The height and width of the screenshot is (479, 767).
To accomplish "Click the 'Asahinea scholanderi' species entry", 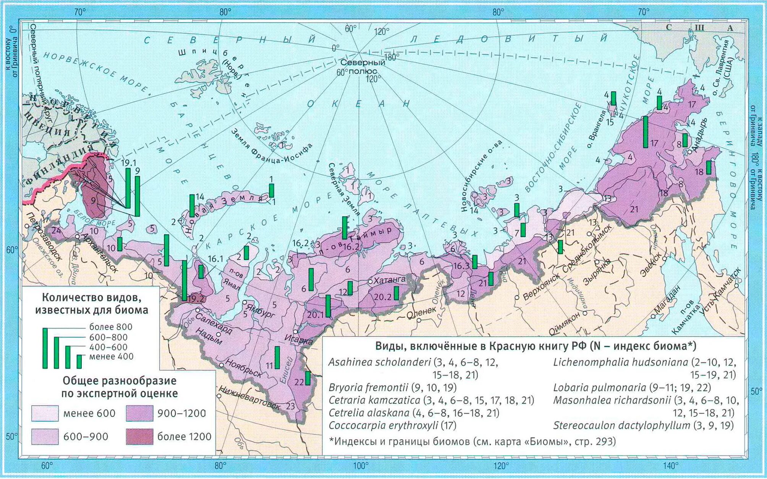I will click(414, 368).
